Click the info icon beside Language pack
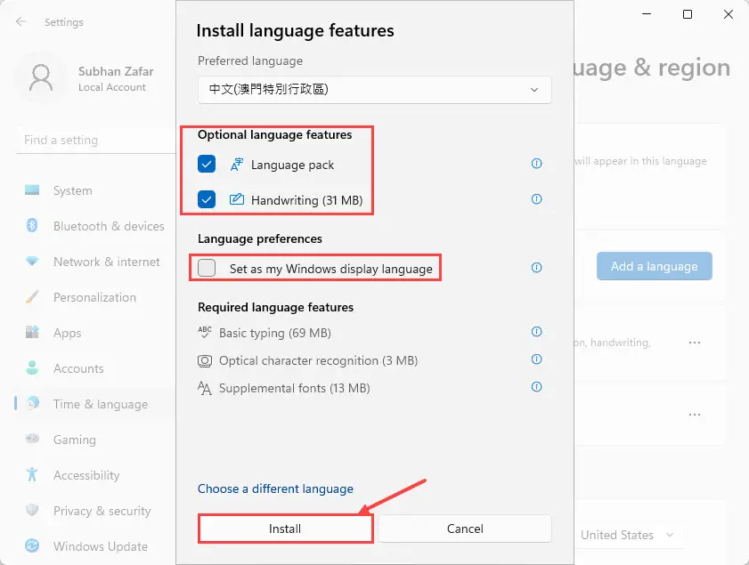Image resolution: width=749 pixels, height=565 pixels. pos(536,164)
